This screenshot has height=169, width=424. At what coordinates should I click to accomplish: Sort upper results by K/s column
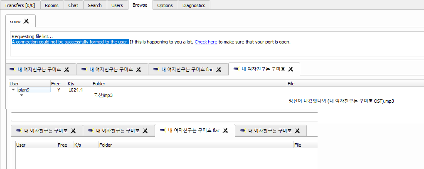click(79, 84)
